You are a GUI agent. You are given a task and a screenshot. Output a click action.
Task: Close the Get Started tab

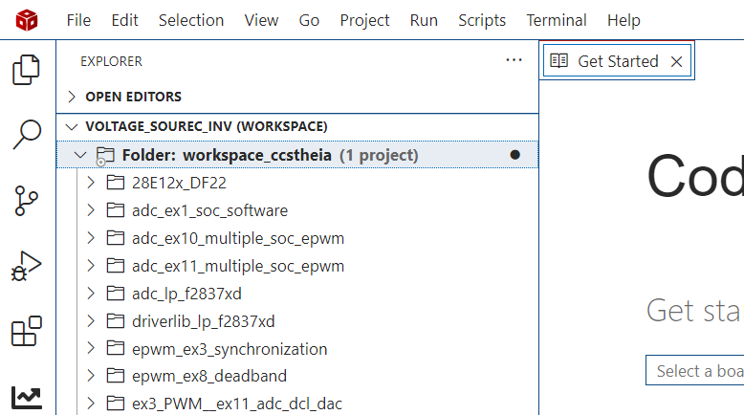(677, 61)
